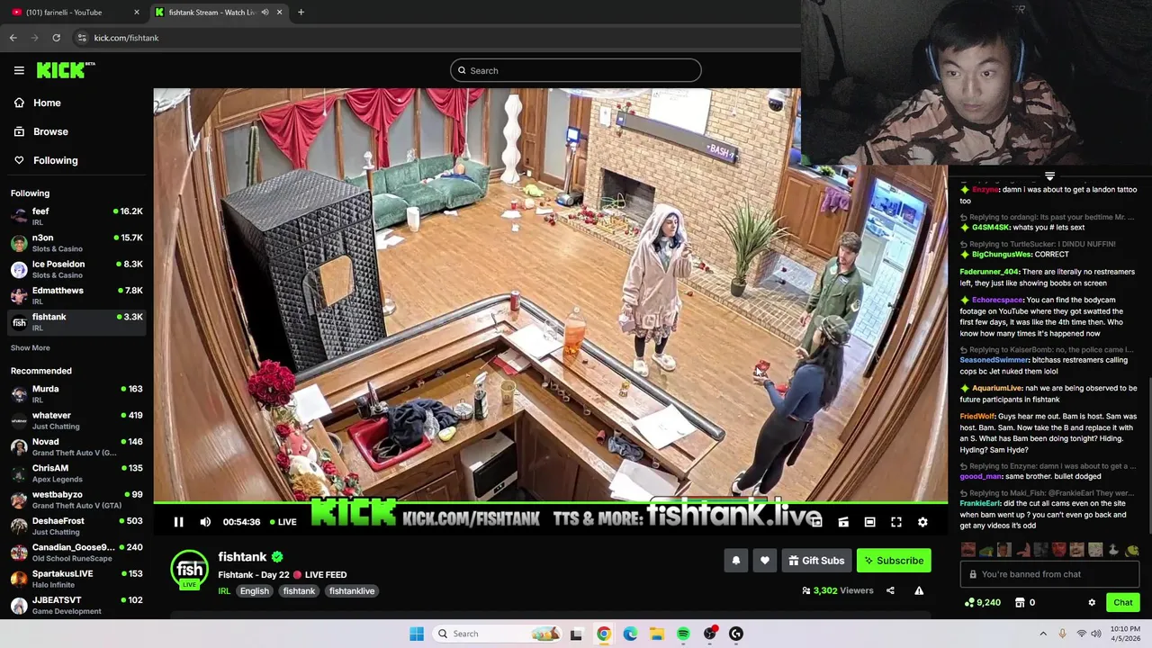Follow channel with heart icon
The image size is (1152, 648).
coord(765,561)
